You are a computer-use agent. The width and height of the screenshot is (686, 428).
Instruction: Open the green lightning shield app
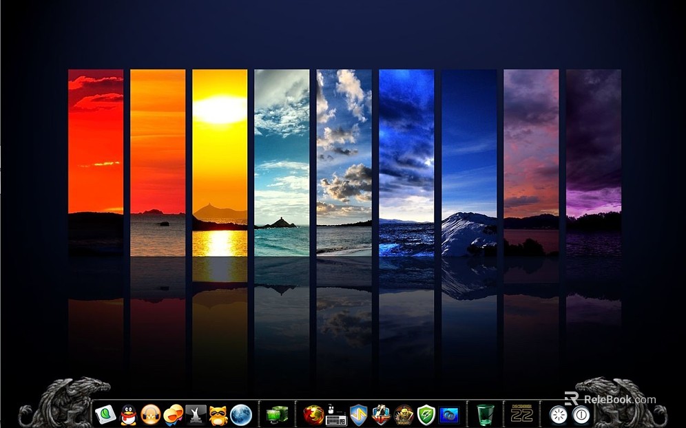pyautogui.click(x=426, y=414)
